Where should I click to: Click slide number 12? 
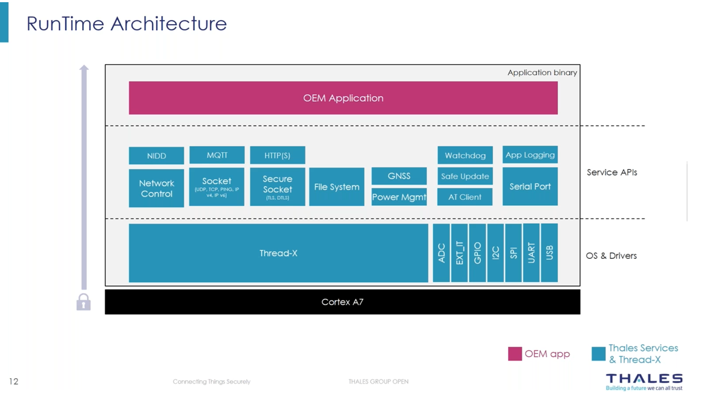pyautogui.click(x=14, y=381)
